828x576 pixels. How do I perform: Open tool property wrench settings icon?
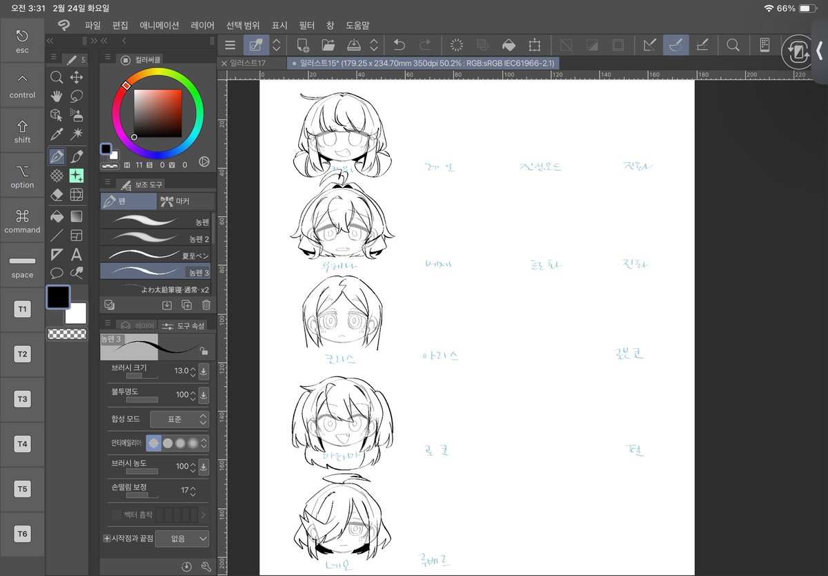coord(206,566)
